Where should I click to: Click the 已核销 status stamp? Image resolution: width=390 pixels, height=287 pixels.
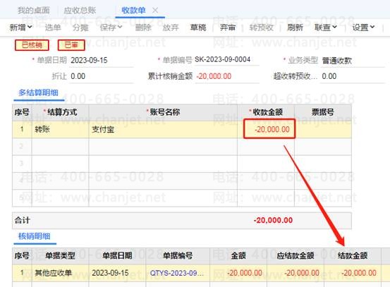32,45
